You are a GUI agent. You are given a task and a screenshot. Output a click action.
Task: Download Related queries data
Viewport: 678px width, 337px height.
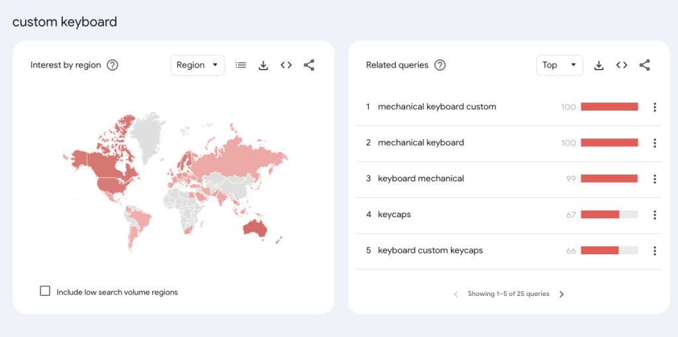[599, 66]
